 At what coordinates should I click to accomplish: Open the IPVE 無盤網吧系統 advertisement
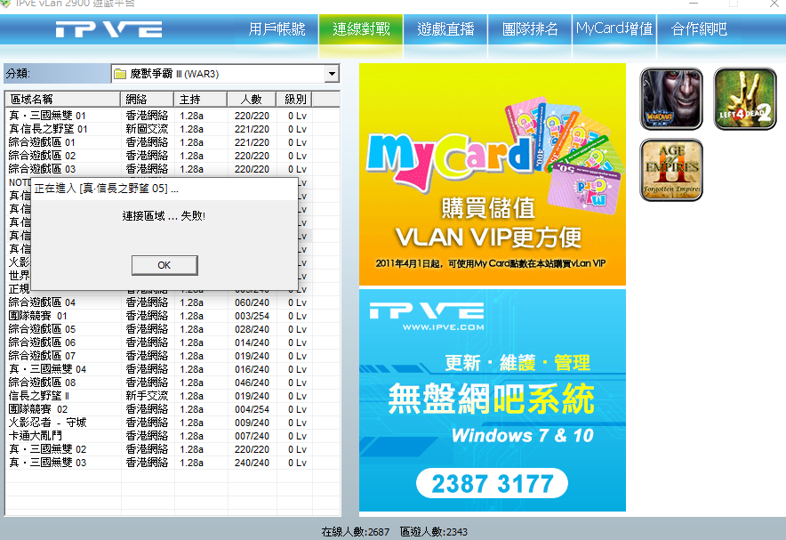click(x=492, y=400)
